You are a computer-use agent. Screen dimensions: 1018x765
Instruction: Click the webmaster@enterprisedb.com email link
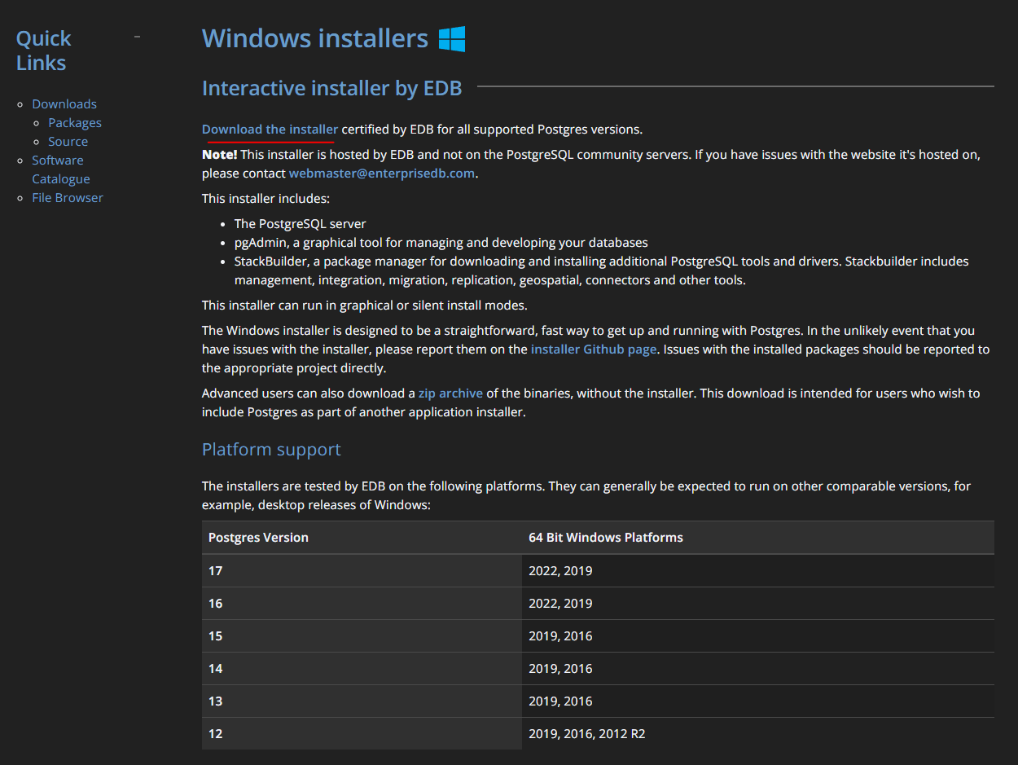(382, 174)
